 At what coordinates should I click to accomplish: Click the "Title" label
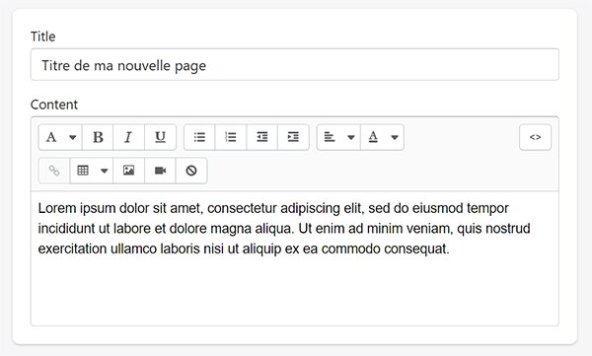tap(43, 36)
